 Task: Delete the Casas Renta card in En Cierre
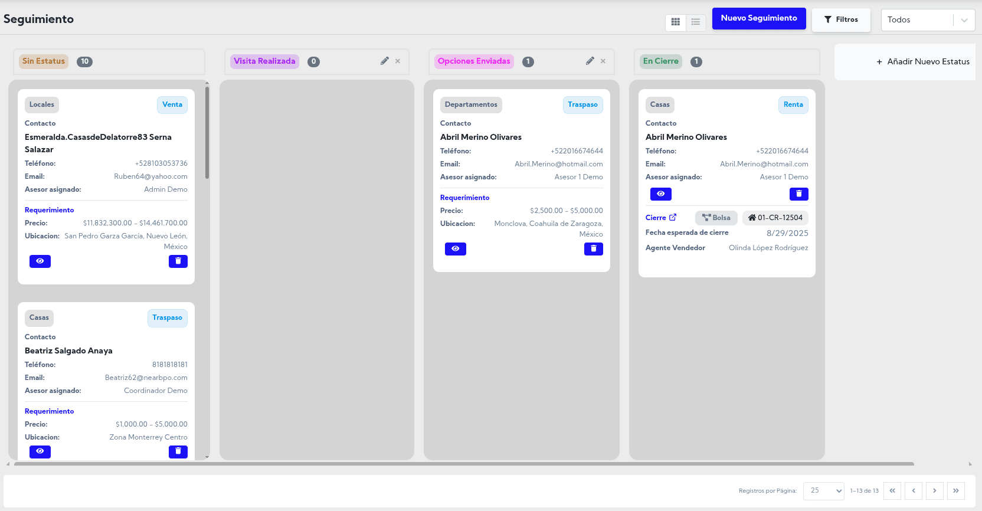[x=798, y=194]
